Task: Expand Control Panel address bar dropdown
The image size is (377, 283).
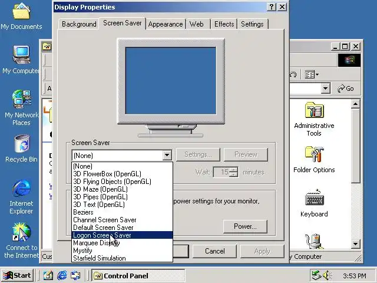Action: click(x=325, y=88)
